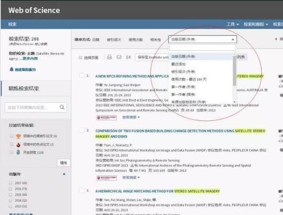
Task: Click the create alert service link
Action: coord(25,69)
